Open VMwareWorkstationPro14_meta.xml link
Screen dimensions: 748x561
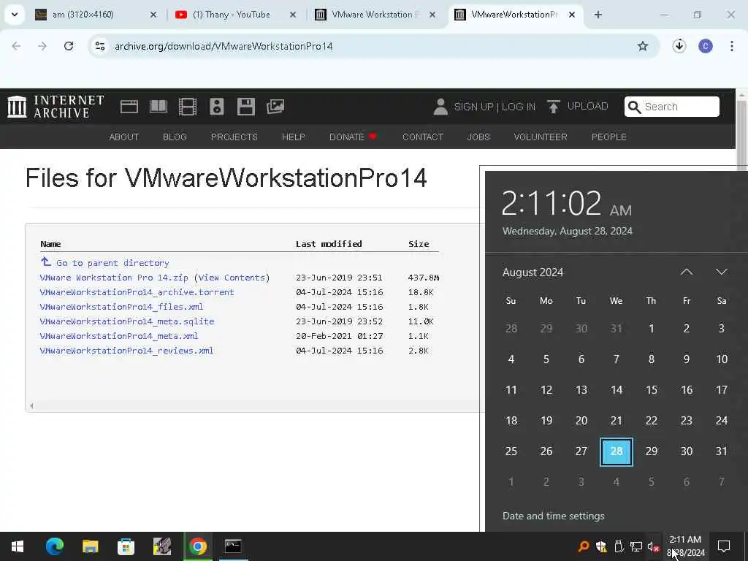tap(119, 336)
